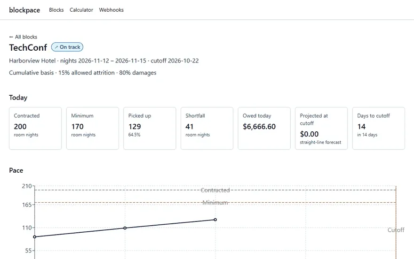Click the middle data point on pace line

pyautogui.click(x=125, y=228)
